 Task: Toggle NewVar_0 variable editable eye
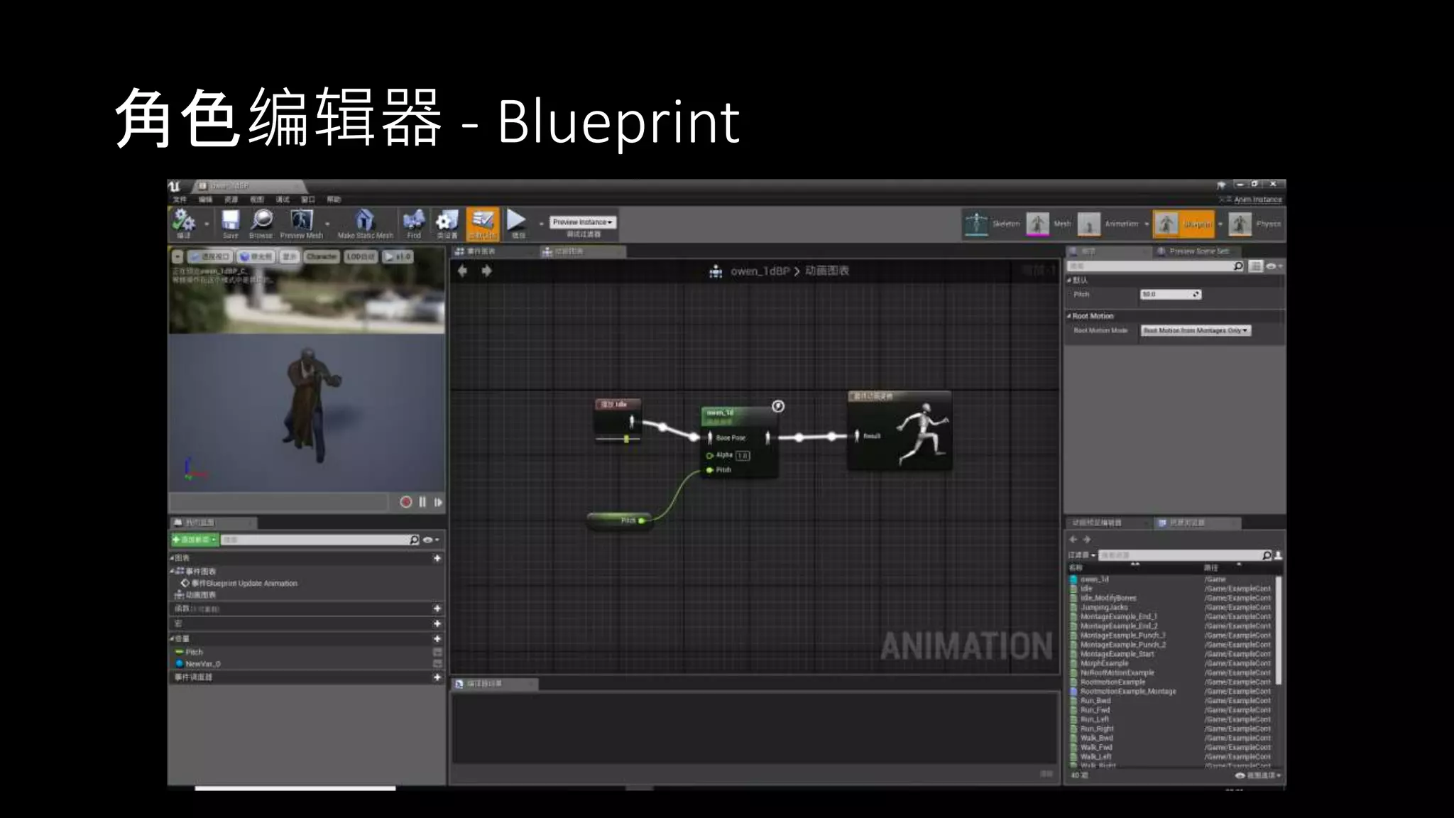437,664
